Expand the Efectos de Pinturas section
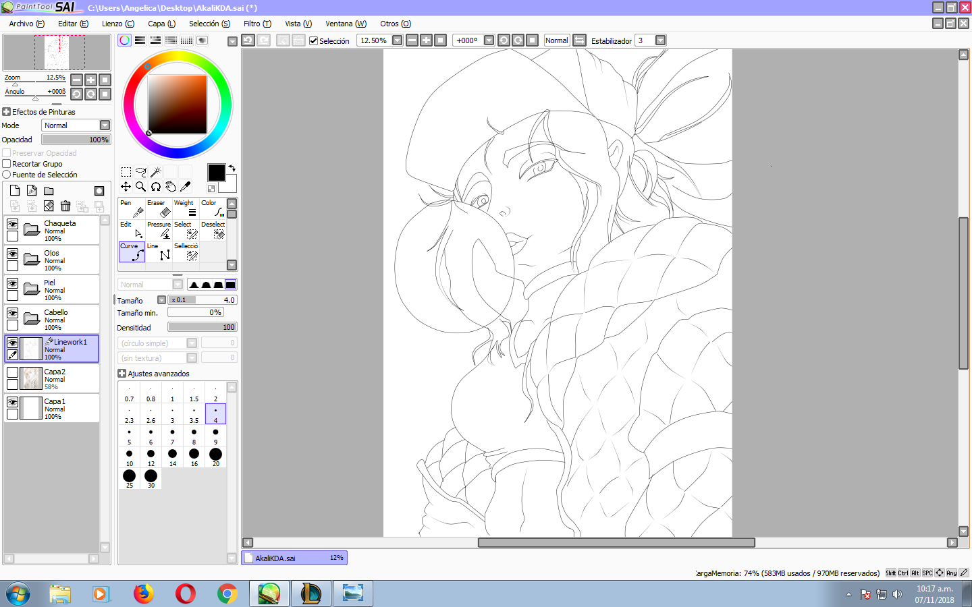Image resolution: width=972 pixels, height=607 pixels. coord(7,112)
